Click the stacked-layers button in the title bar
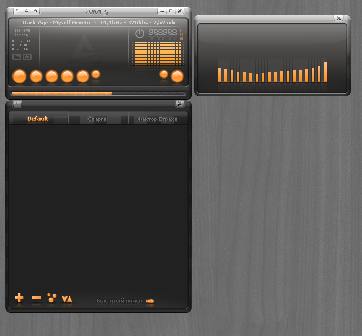 click(35, 10)
